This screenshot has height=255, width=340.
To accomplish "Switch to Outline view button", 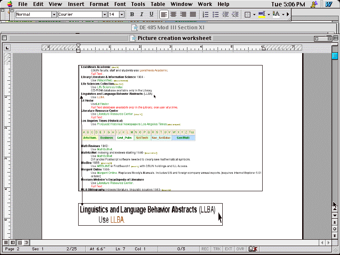I will pos(26,242).
